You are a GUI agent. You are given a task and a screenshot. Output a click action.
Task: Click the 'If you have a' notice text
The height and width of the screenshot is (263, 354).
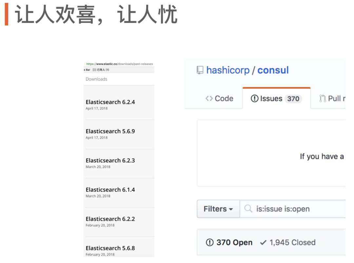(322, 156)
